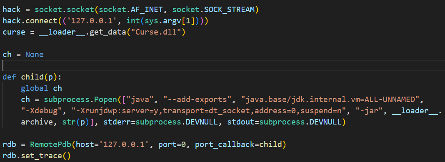Click the java.base/jdk.internal.vm=ALL-UNNAMED string
Image resolution: width=445 pixels, height=162 pixels.
coord(330,100)
